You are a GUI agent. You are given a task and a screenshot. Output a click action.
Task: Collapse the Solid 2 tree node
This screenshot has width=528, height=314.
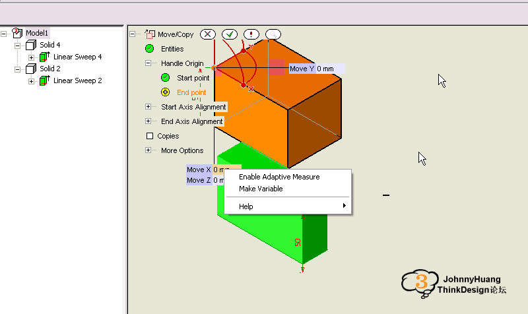[18, 69]
